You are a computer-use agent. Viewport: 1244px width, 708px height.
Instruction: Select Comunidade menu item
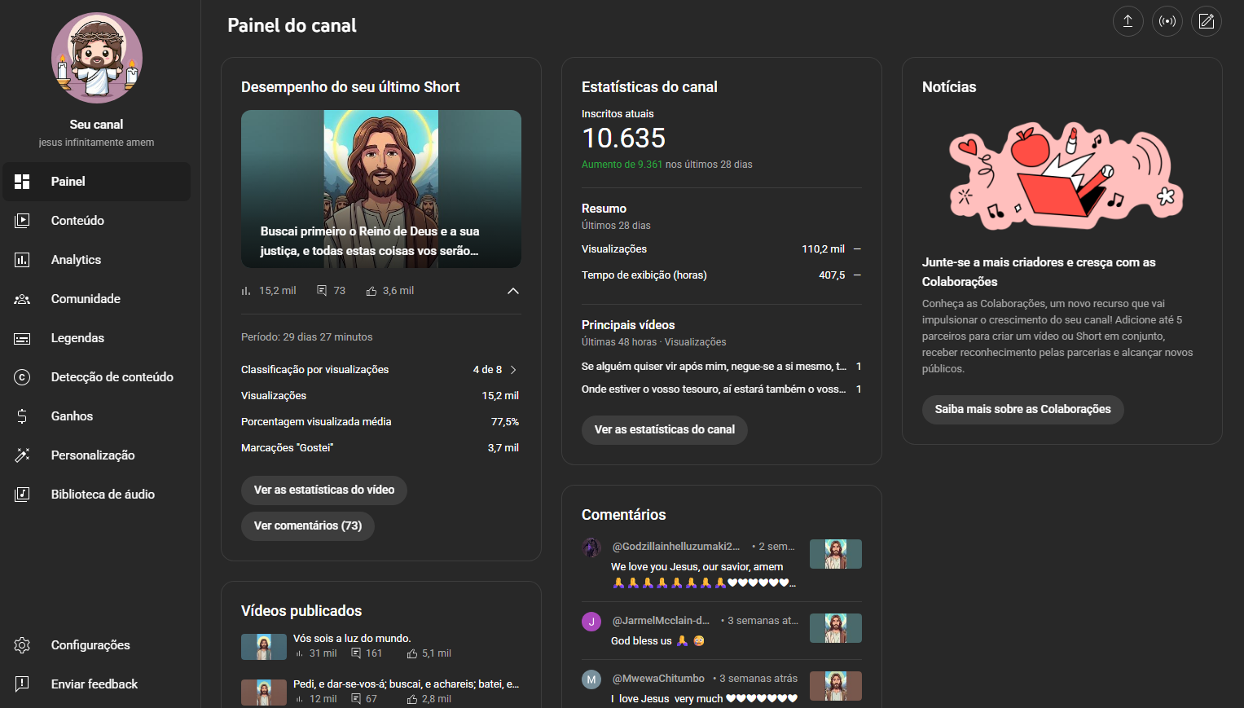pyautogui.click(x=86, y=299)
